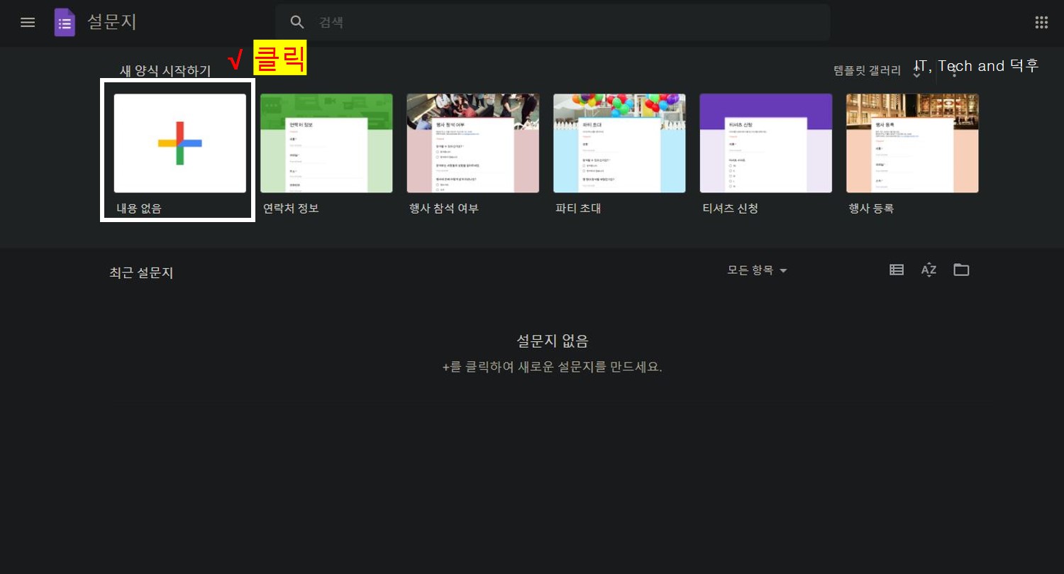
Task: Open the 연락처 정보 template thumbnail
Action: [326, 143]
